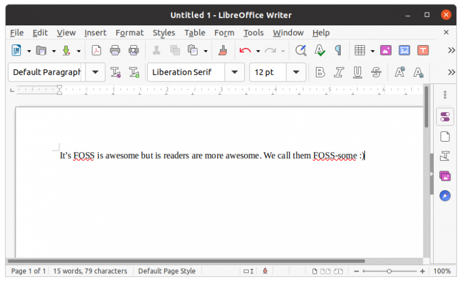Image resolution: width=462 pixels, height=282 pixels.
Task: Click Page 1 of 1 indicator
Action: tap(28, 271)
